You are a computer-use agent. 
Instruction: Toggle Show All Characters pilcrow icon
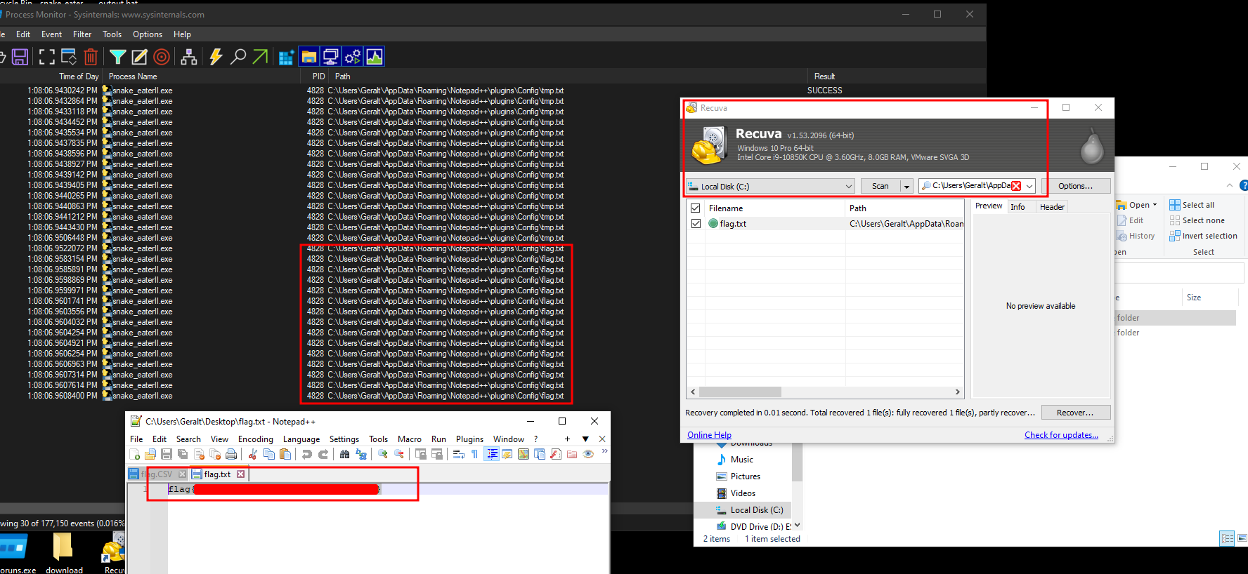coord(474,454)
